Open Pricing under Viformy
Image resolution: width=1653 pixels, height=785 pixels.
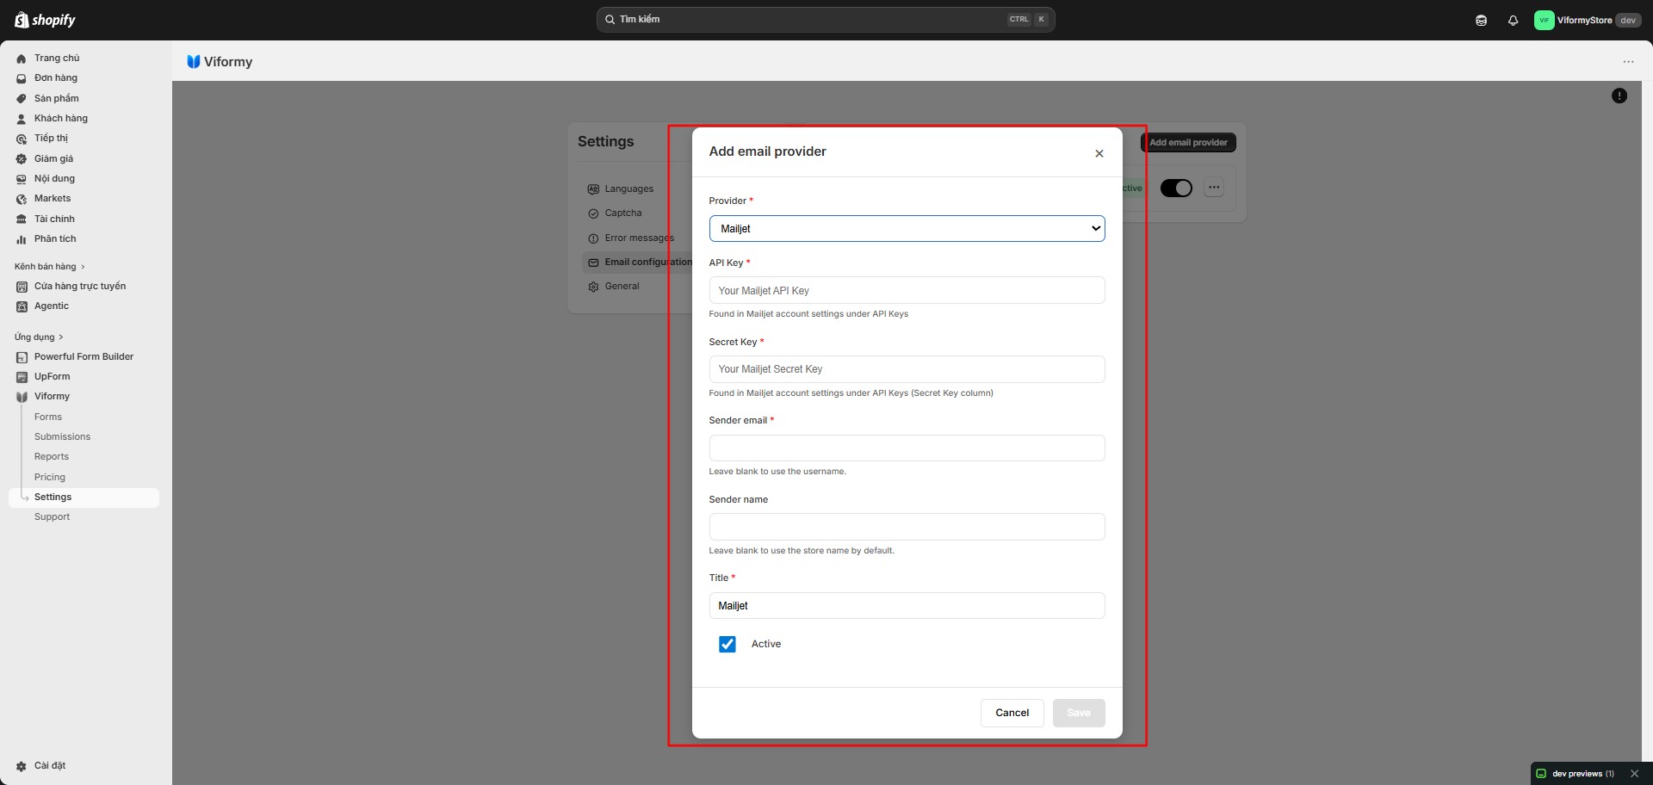click(50, 477)
